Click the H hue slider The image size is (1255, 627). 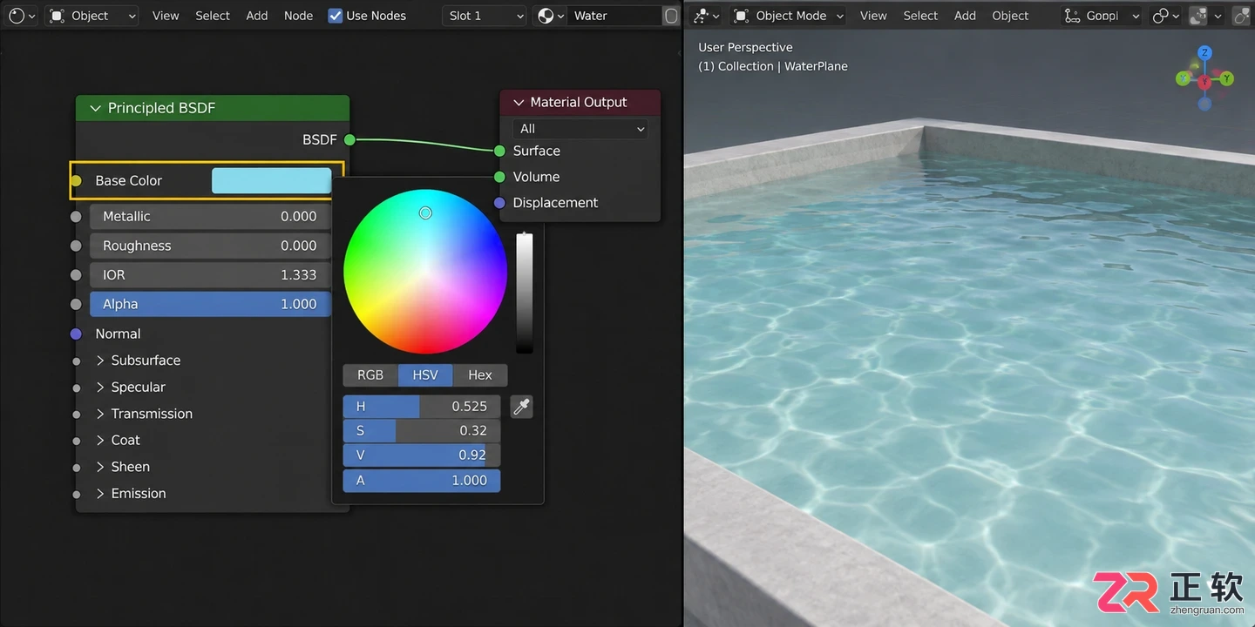pyautogui.click(x=422, y=407)
